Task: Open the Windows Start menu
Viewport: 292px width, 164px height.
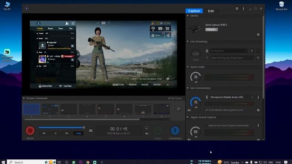Action: click(x=3, y=162)
